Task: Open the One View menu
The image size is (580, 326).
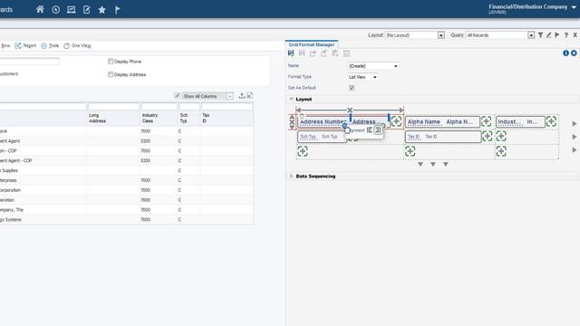Action: pyautogui.click(x=77, y=45)
